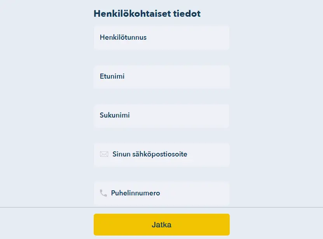Click the Sukunimi placeholder label
This screenshot has height=239, width=323.
[115, 116]
